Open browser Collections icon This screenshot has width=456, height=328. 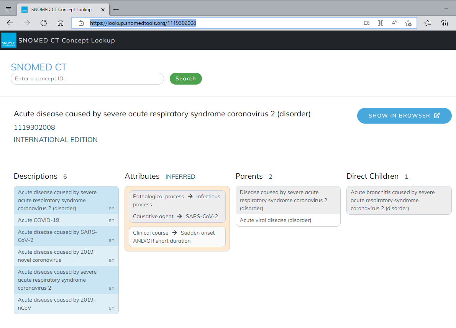point(445,23)
